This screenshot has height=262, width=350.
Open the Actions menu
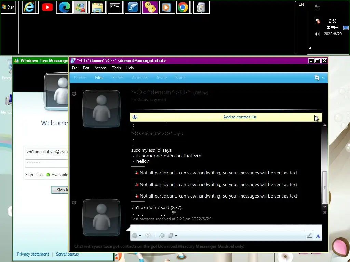click(100, 68)
